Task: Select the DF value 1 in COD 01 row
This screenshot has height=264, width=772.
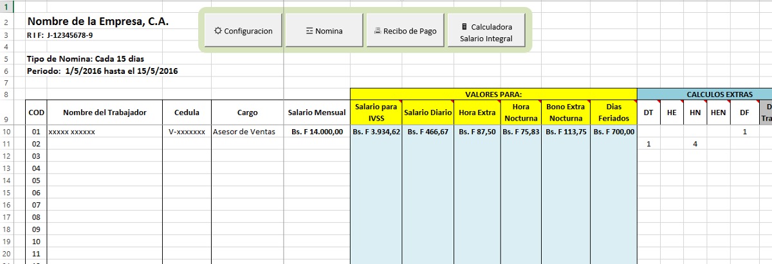Action: [x=744, y=132]
